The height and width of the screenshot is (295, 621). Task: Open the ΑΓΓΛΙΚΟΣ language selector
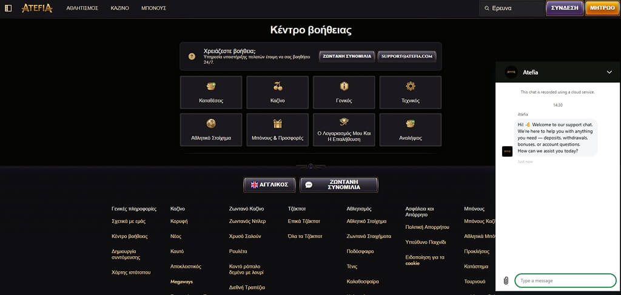pos(269,185)
